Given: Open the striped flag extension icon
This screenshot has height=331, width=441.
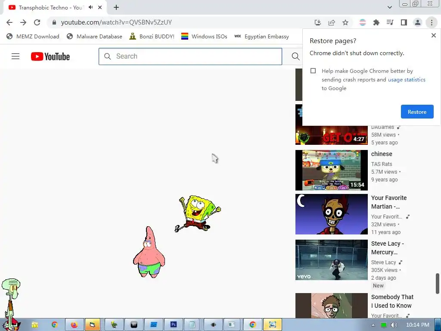Looking at the screenshot, I should pyautogui.click(x=363, y=22).
